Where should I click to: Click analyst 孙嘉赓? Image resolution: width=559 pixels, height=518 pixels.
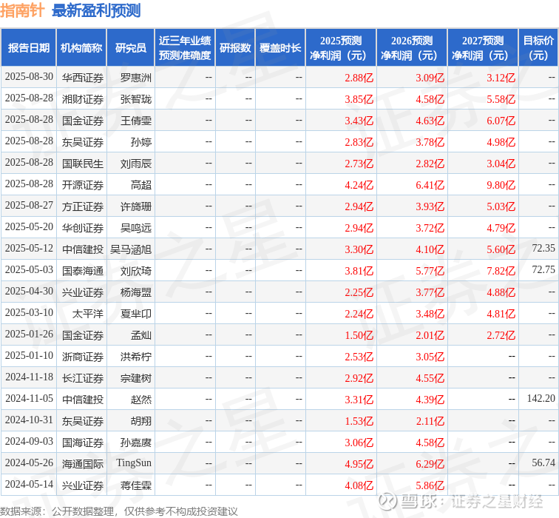click(136, 443)
